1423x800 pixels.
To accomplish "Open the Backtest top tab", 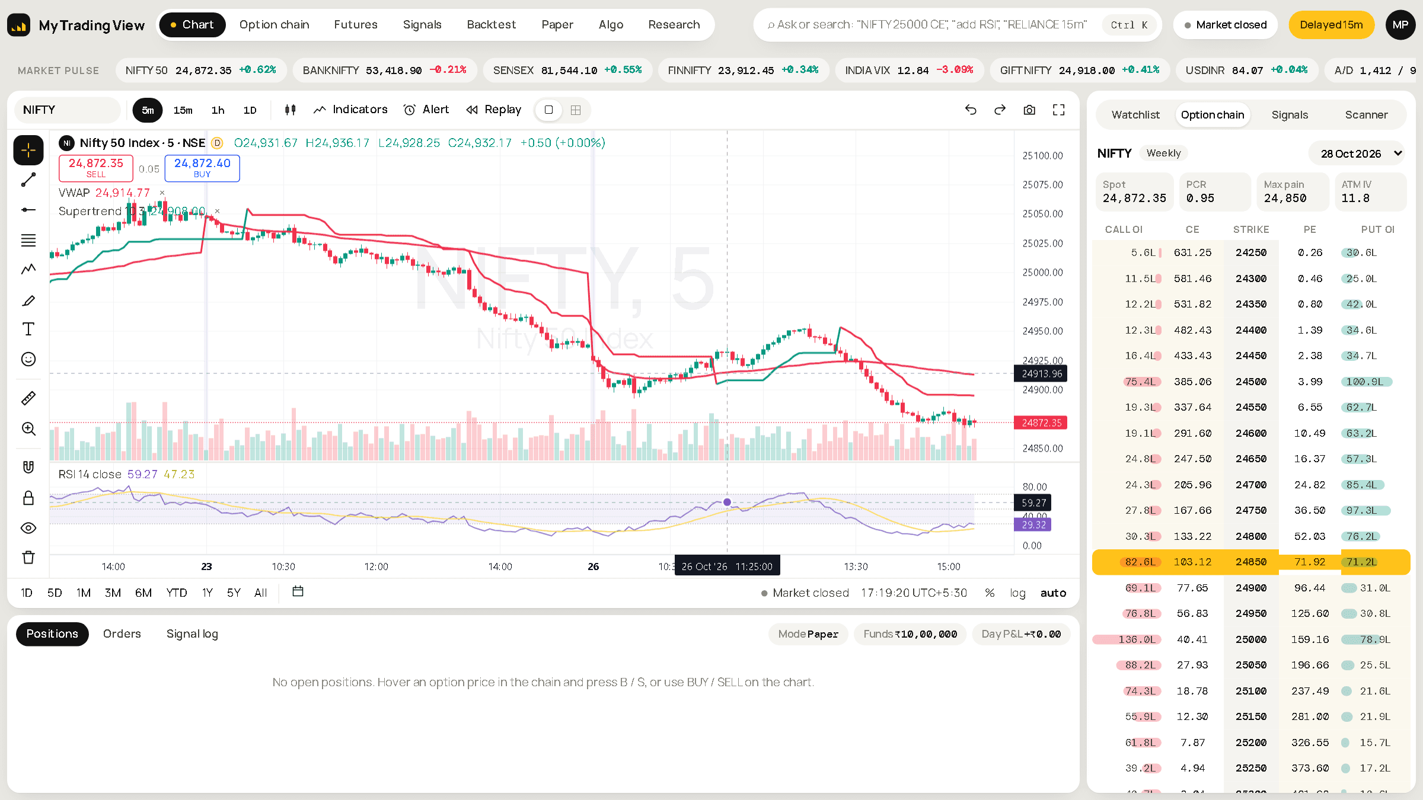I will click(491, 25).
